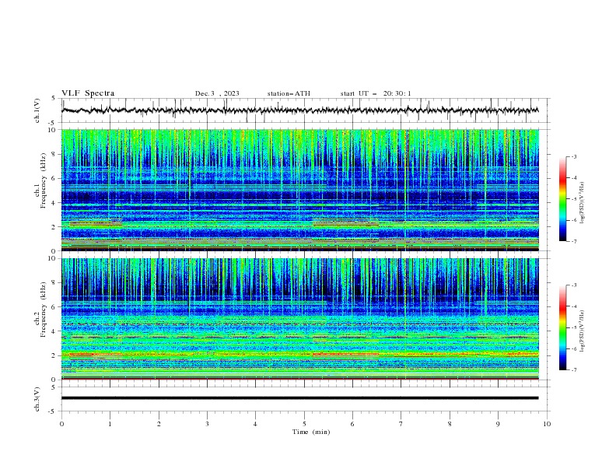The image size is (616, 476).
Task: Click the 'VLF Spectra' plot title
Action: (x=88, y=93)
